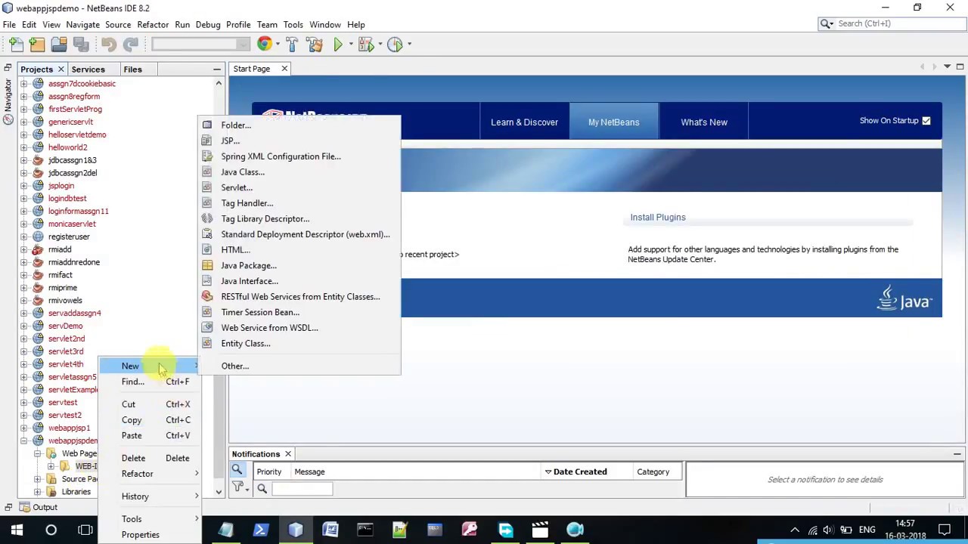The image size is (968, 544).
Task: Open Windows Start menu
Action: [x=17, y=530]
